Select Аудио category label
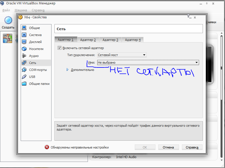225x168 pixels. click(x=34, y=56)
